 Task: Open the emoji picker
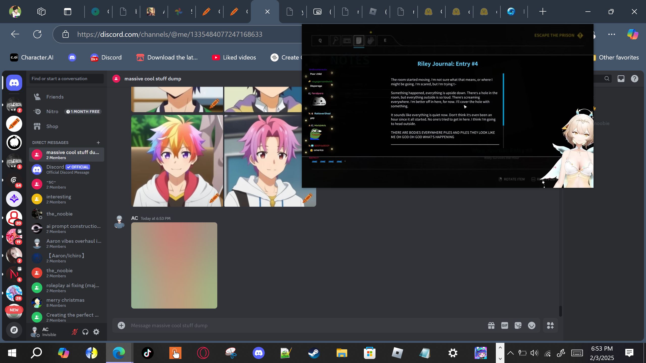pyautogui.click(x=532, y=325)
